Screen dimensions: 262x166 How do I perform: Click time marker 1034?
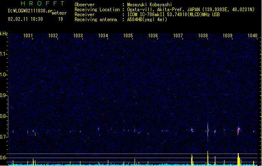(x=103, y=36)
